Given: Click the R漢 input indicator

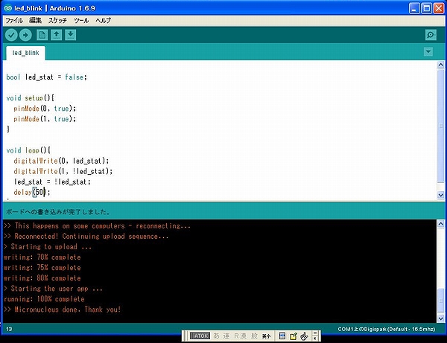Looking at the screenshot, I should (241, 336).
